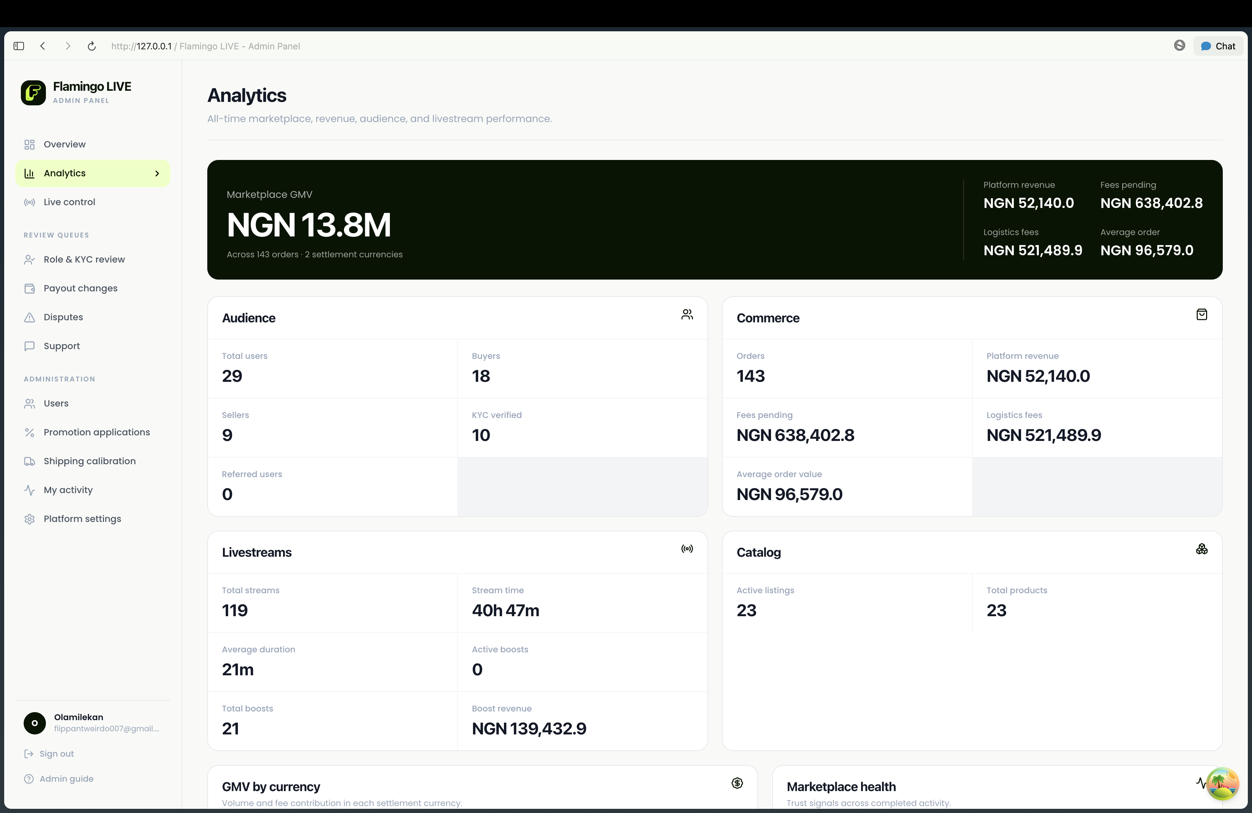The height and width of the screenshot is (813, 1252).
Task: Go back with the browser back arrow
Action: coord(43,46)
